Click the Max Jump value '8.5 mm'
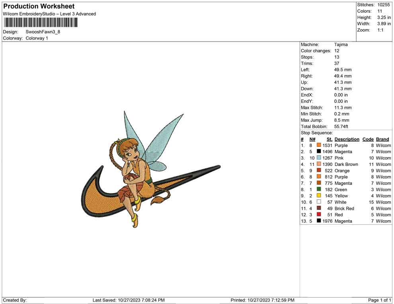This screenshot has width=394, height=304. click(x=342, y=120)
